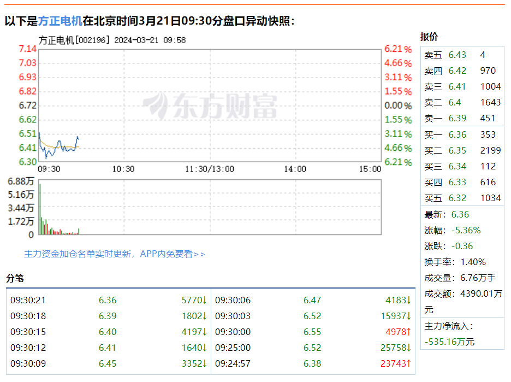Open the 方正电机 stock link
Screen dimensions: 511x382
[60, 21]
